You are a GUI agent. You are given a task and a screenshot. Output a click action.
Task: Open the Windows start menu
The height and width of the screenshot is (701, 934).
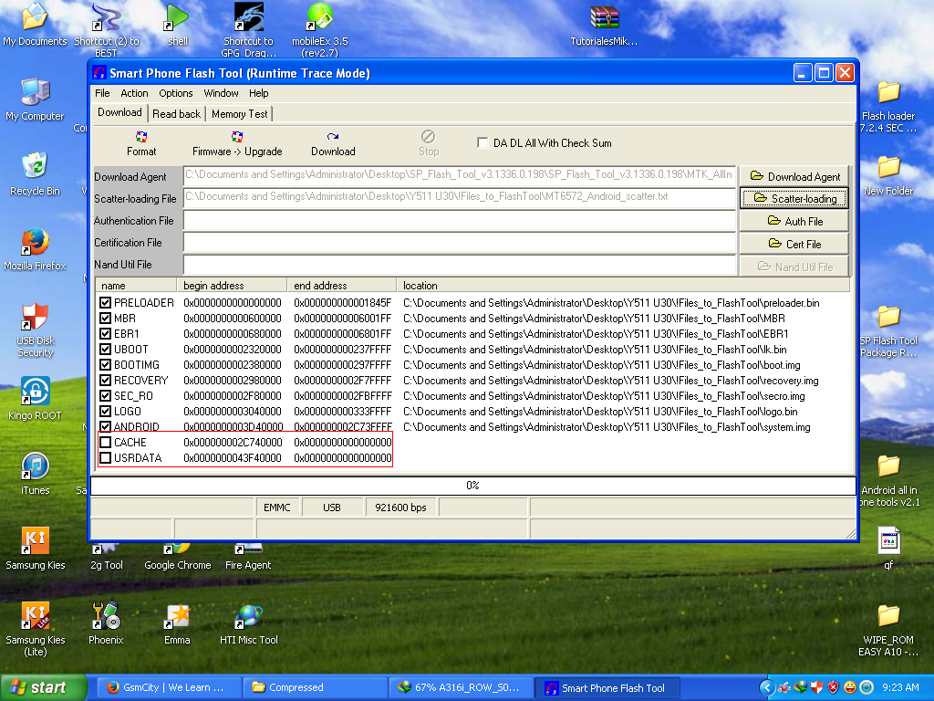pyautogui.click(x=38, y=688)
